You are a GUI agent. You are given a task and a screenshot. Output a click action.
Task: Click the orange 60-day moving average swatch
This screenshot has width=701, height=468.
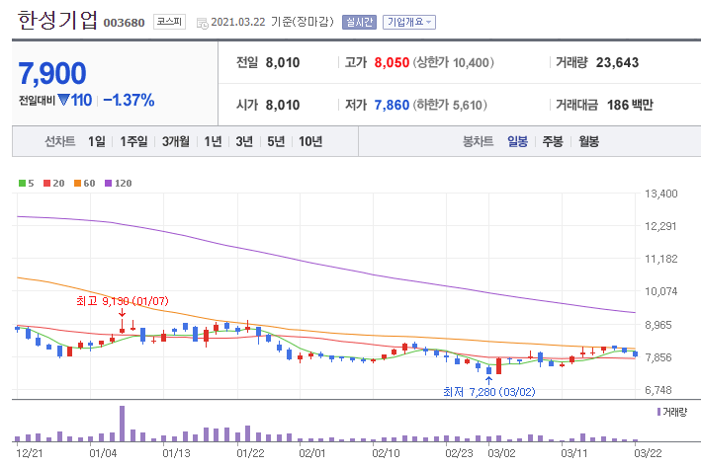click(x=77, y=183)
